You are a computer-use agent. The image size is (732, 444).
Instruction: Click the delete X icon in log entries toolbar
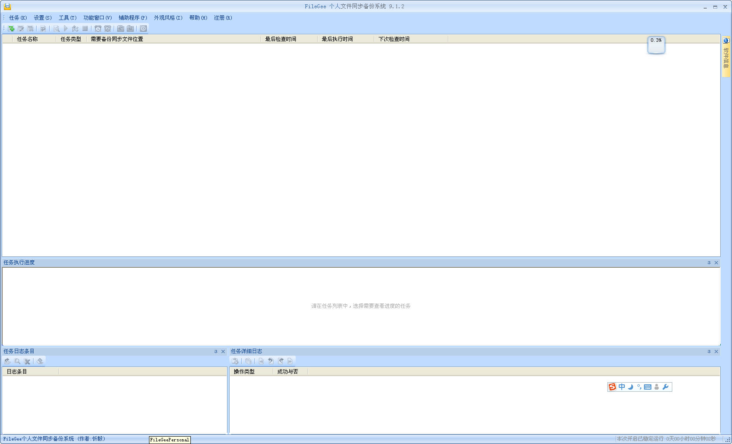click(27, 361)
